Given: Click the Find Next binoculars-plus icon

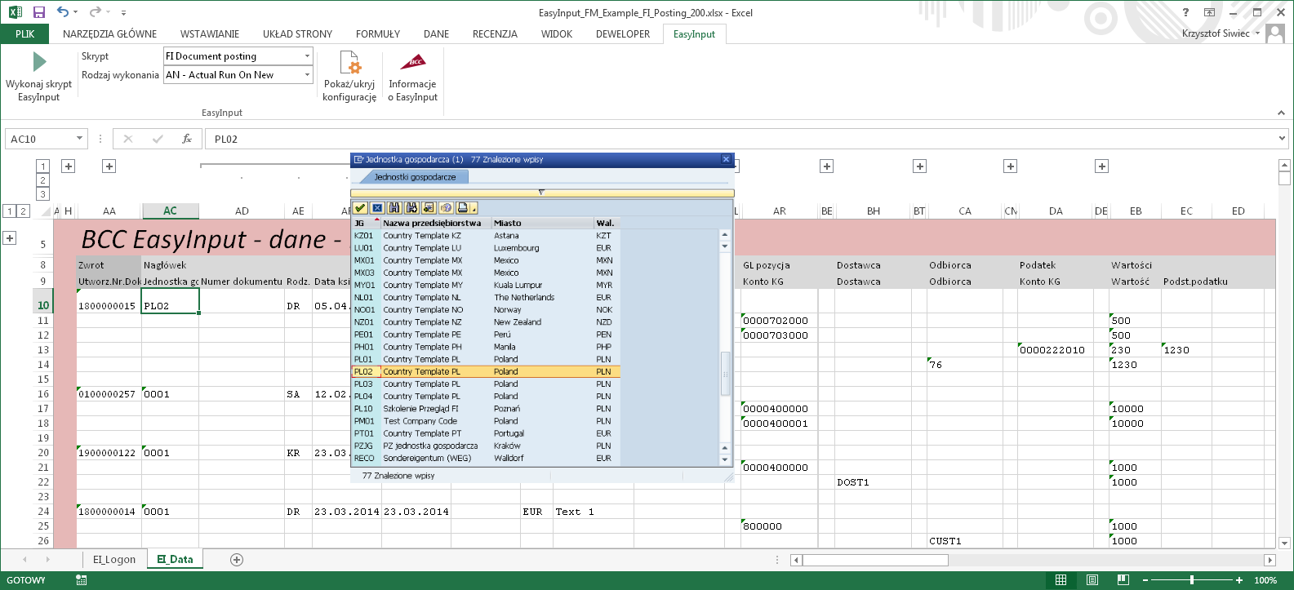Looking at the screenshot, I should [x=411, y=208].
